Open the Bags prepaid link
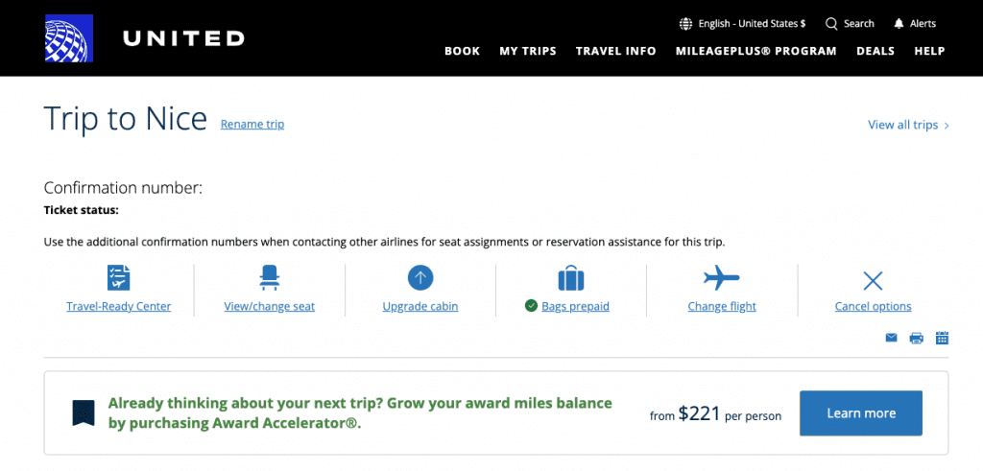The height and width of the screenshot is (471, 983). click(576, 307)
